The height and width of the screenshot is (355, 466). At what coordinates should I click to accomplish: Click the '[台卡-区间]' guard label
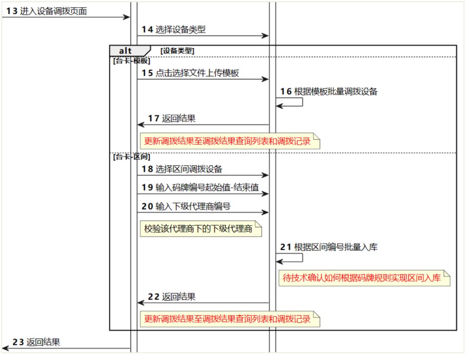click(x=131, y=157)
